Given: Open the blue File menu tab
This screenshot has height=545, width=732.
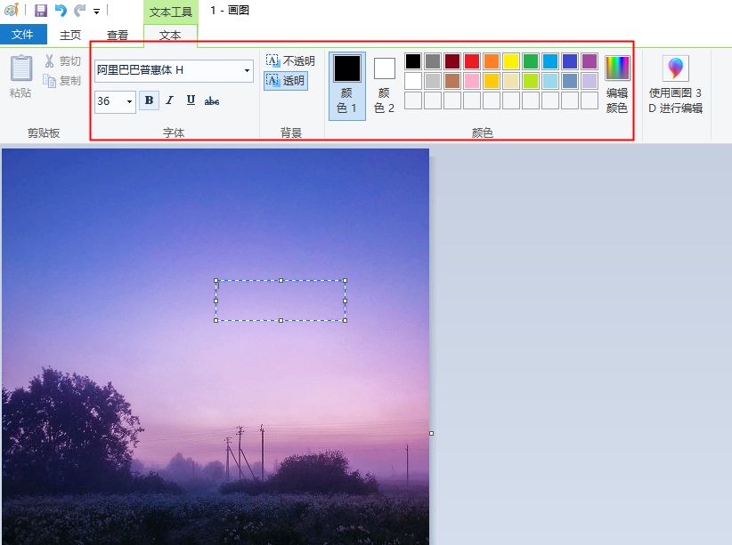Looking at the screenshot, I should pyautogui.click(x=23, y=35).
